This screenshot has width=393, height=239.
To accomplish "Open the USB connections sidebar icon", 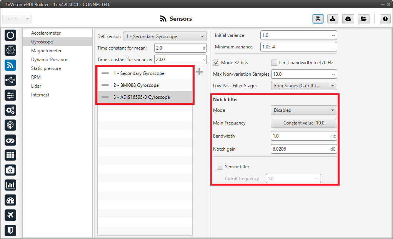I will [x=10, y=80].
